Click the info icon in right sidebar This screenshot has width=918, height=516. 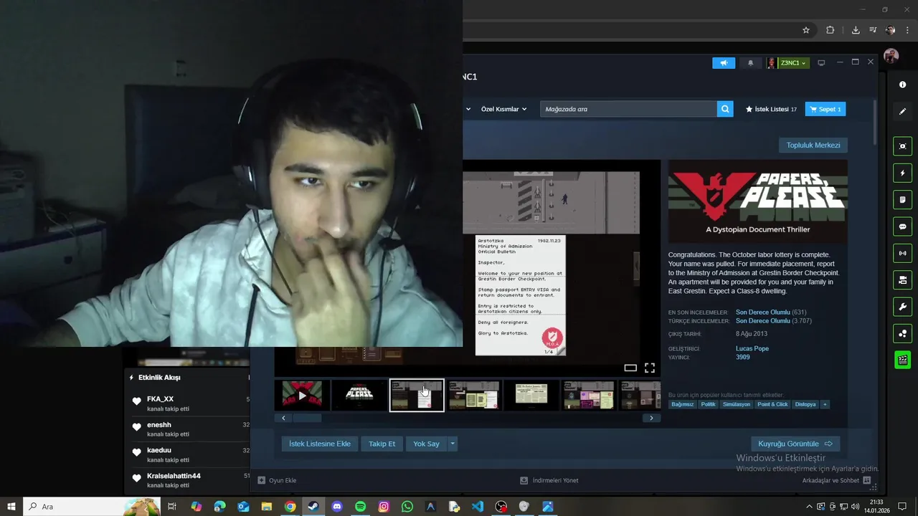point(902,85)
